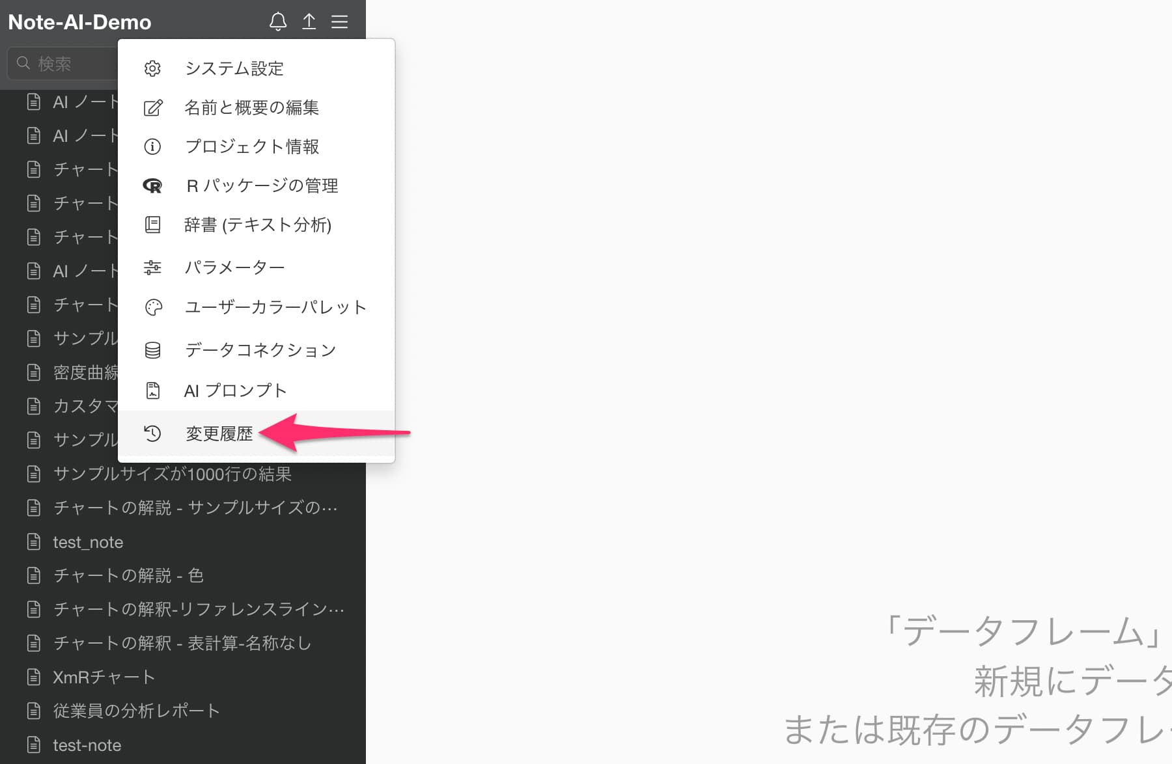
Task: Click the Note-AI-Demo project title
Action: tap(79, 22)
